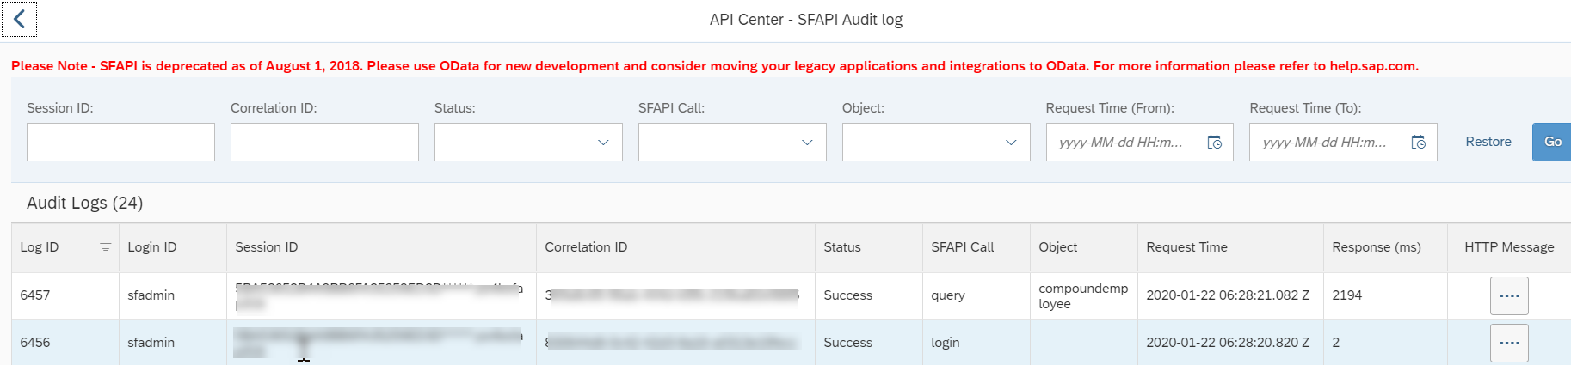The height and width of the screenshot is (365, 1571).
Task: Focus the Session ID input field
Action: click(x=120, y=143)
